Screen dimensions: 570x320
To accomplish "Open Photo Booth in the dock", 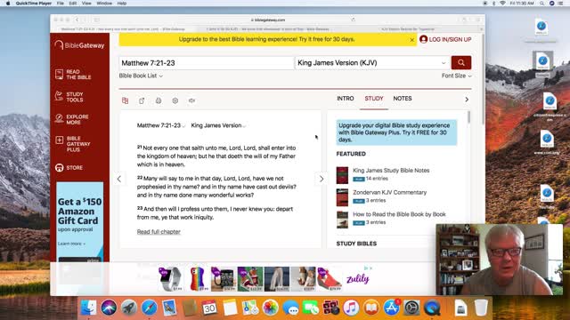I will click(x=330, y=308).
